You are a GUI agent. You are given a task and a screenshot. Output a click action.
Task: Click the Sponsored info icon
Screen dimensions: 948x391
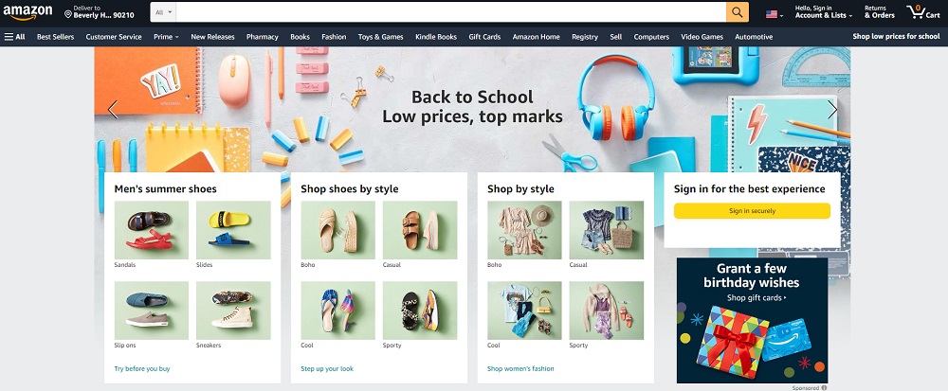pyautogui.click(x=824, y=388)
